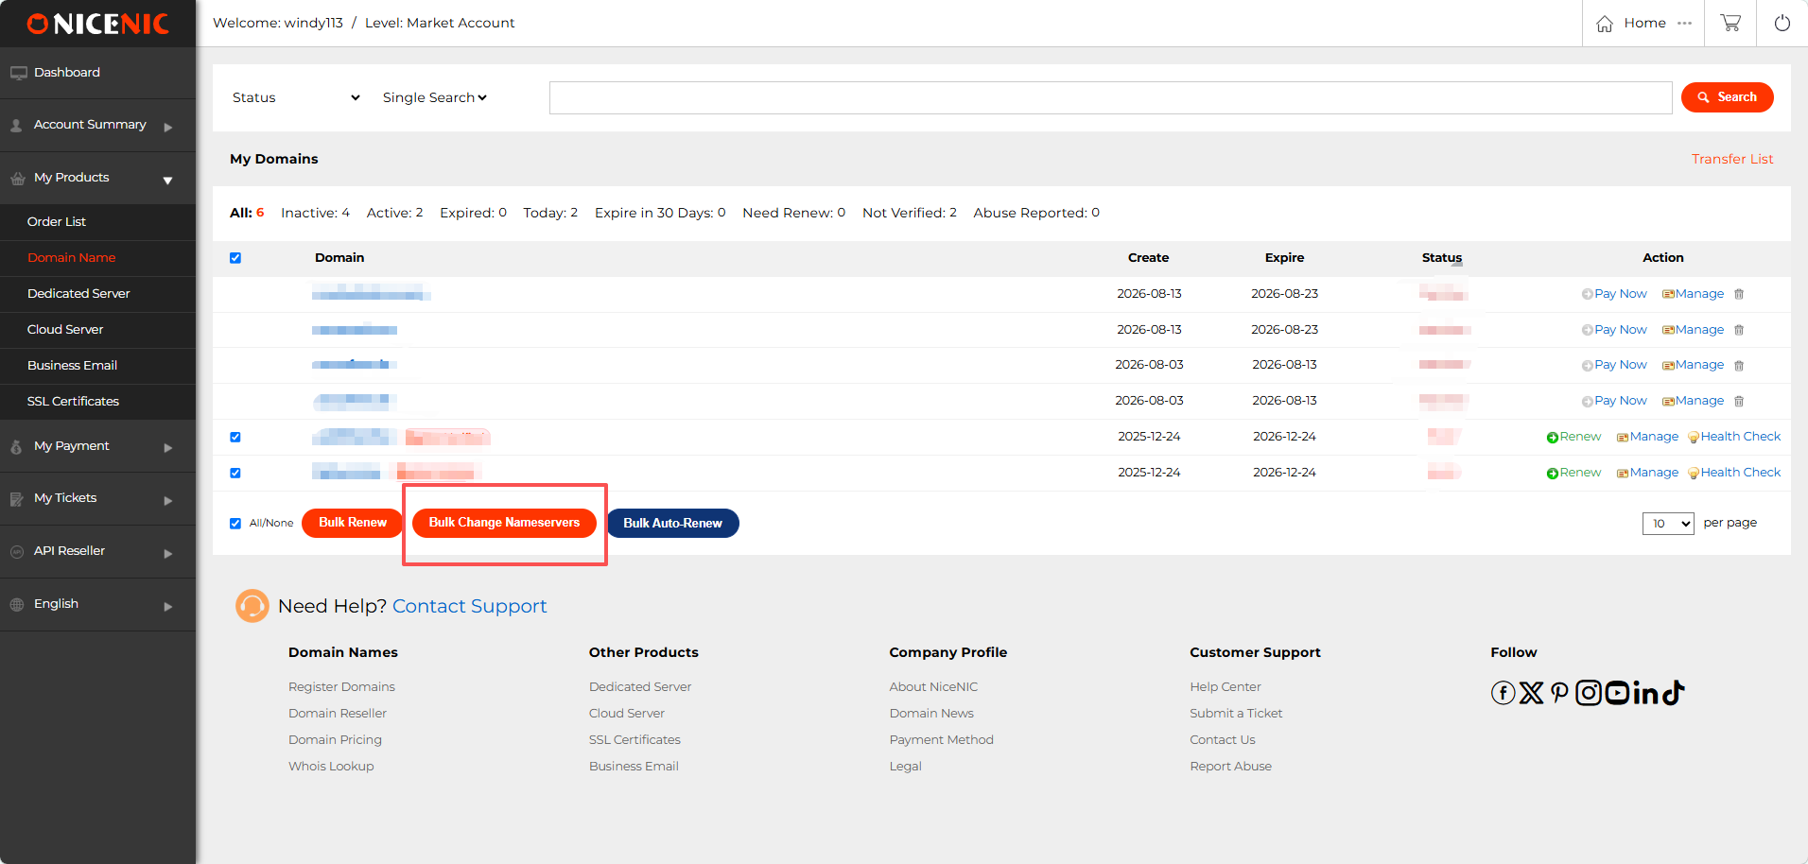Click the orange Search button
Screen dimensions: 1808x864
(1727, 97)
